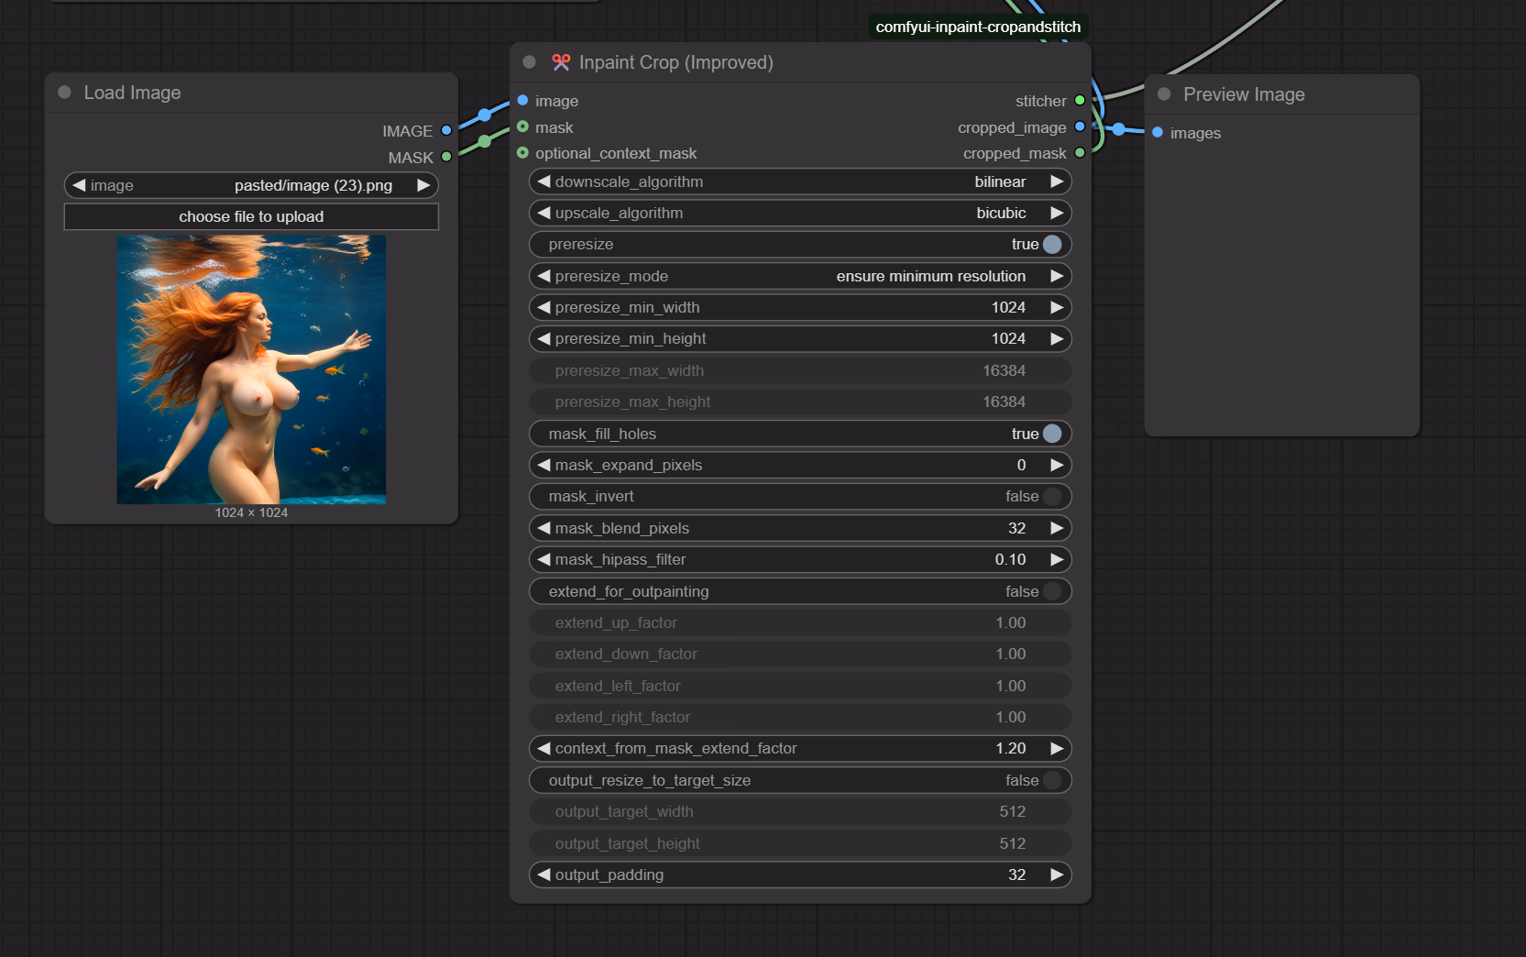Enable extend_for_outpainting

point(1052,591)
